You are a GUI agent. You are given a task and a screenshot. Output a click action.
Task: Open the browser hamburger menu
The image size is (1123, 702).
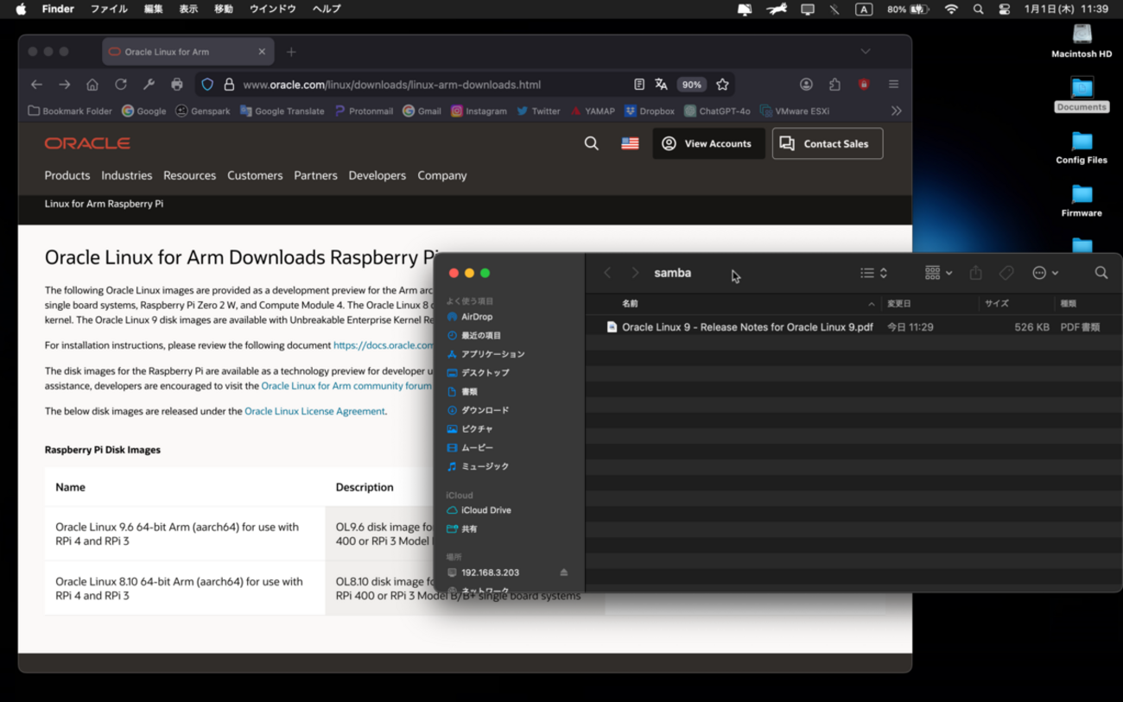893,85
